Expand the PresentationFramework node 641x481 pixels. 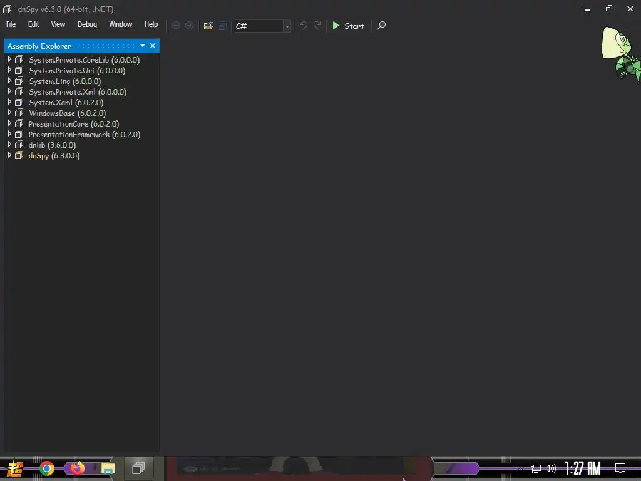9,134
